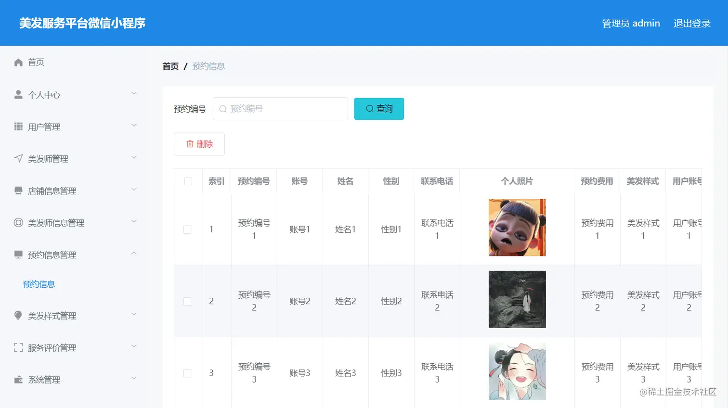Collapse the 预约信息管理 chevron
This screenshot has height=408, width=728.
pos(134,253)
